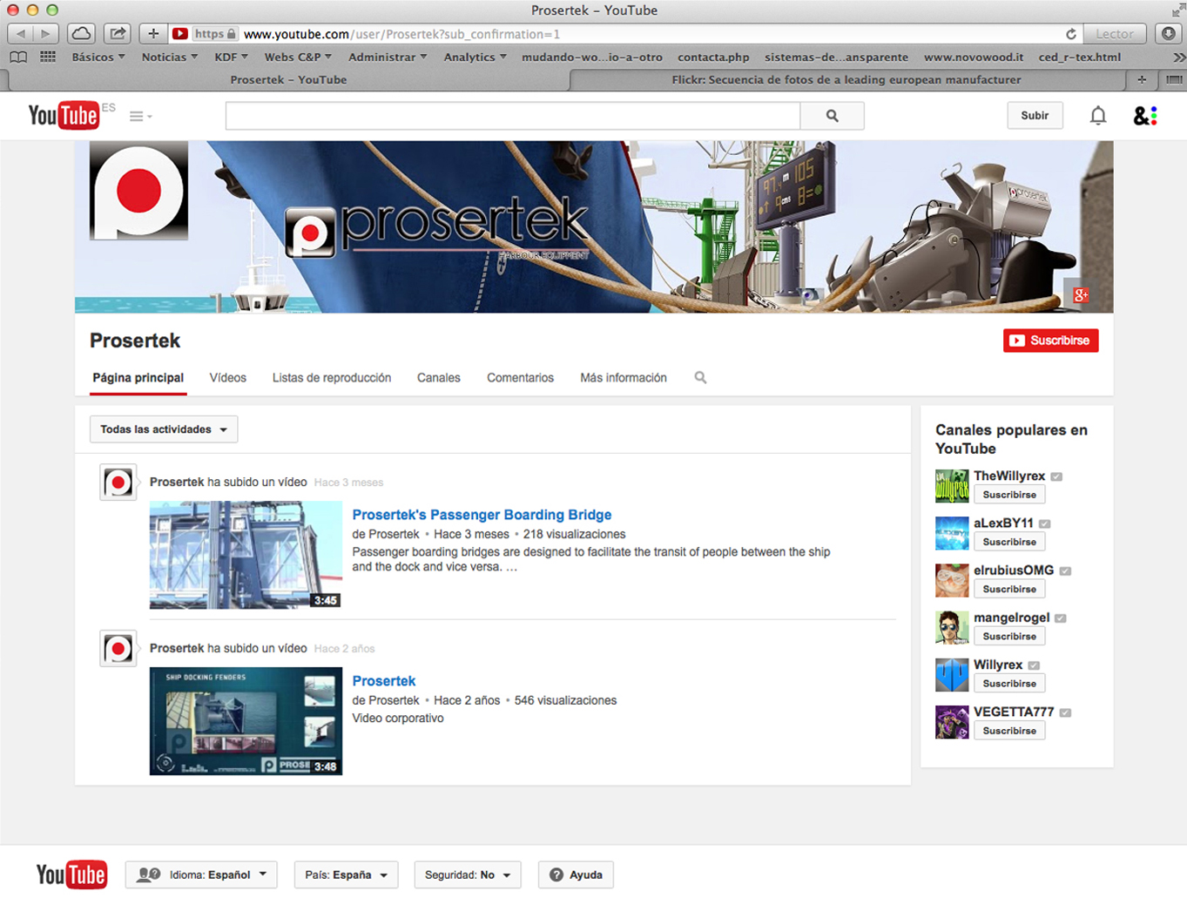Open Prosertek's Passenger Boarding Bridge title link
Screen dimensions: 1187x898
[482, 515]
